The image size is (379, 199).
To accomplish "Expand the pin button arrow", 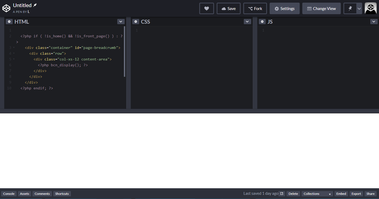I will [359, 8].
